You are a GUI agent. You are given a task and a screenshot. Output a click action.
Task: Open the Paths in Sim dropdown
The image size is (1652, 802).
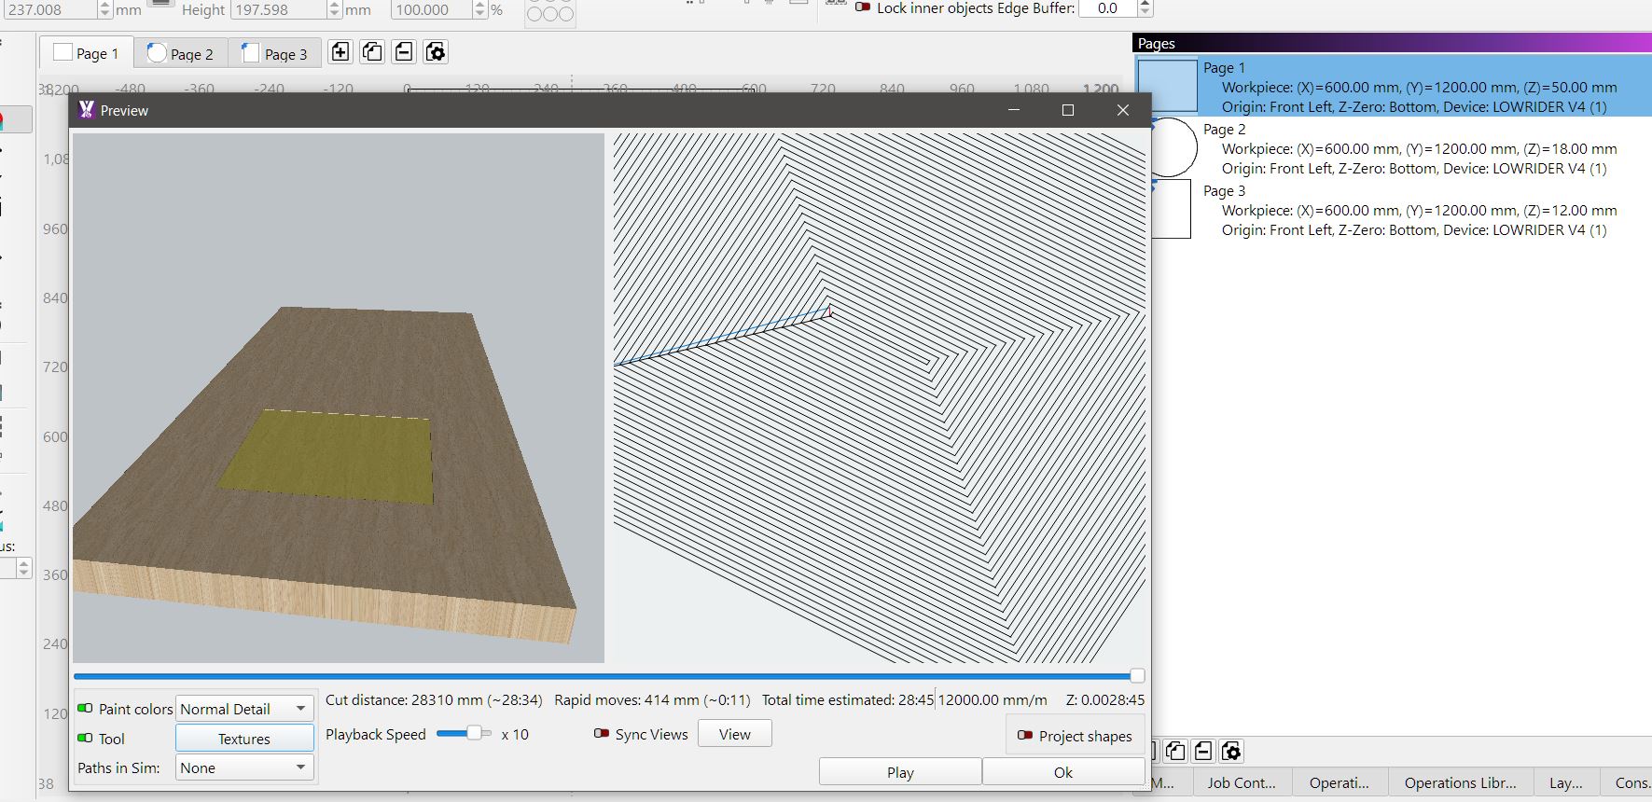point(244,767)
